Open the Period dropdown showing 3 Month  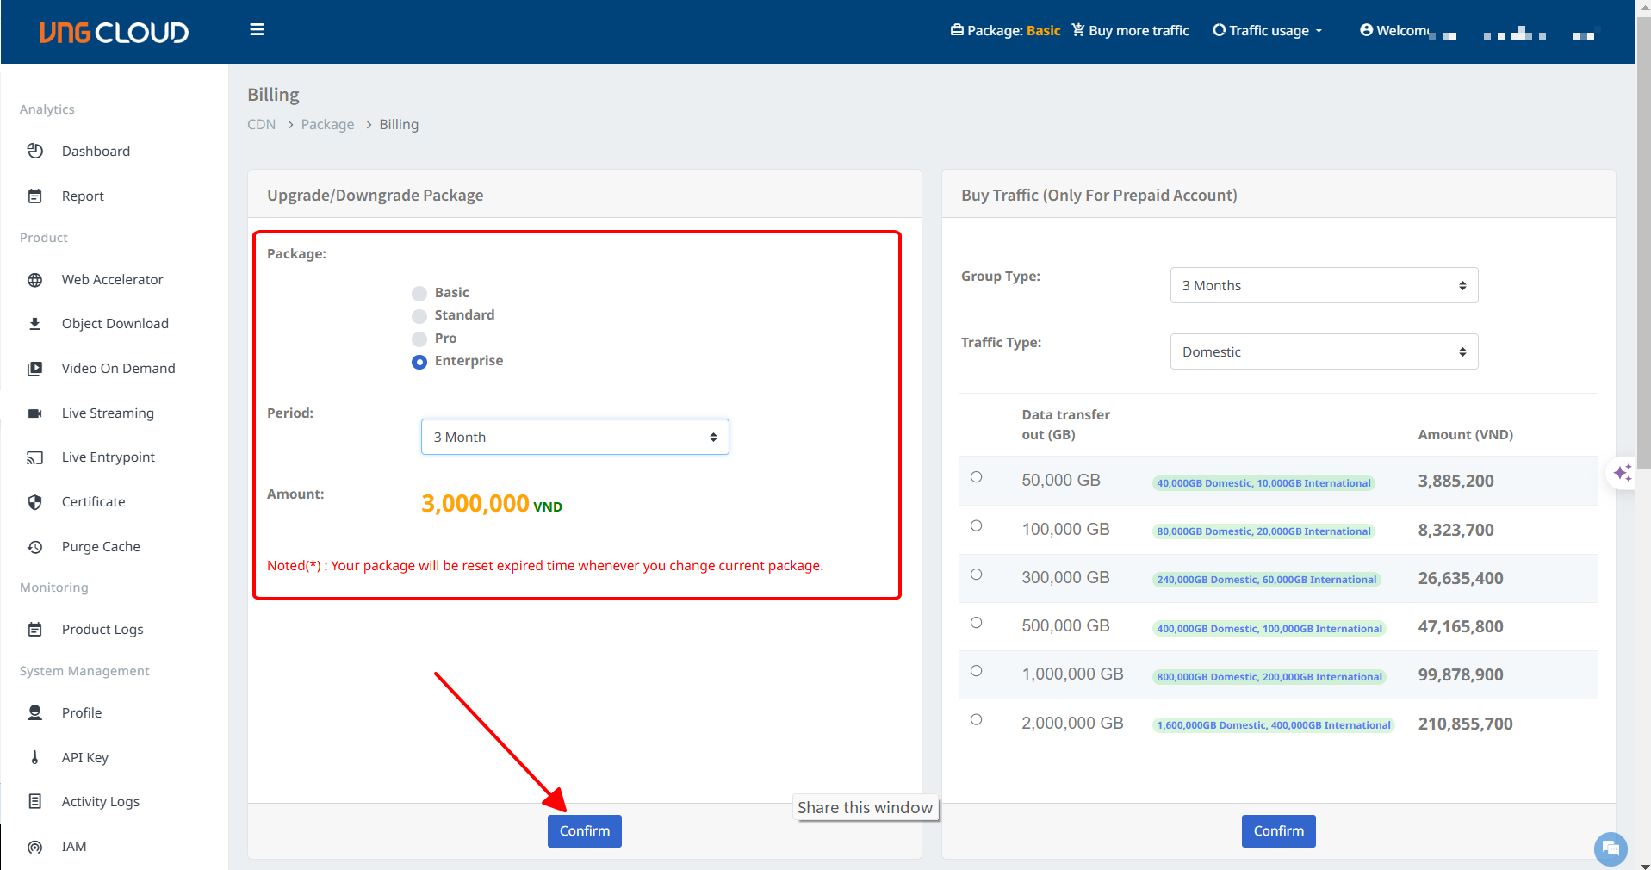pos(574,437)
